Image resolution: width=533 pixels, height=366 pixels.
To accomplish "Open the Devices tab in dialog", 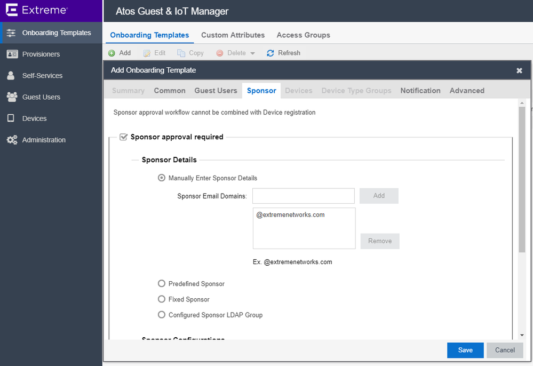I will pyautogui.click(x=298, y=90).
